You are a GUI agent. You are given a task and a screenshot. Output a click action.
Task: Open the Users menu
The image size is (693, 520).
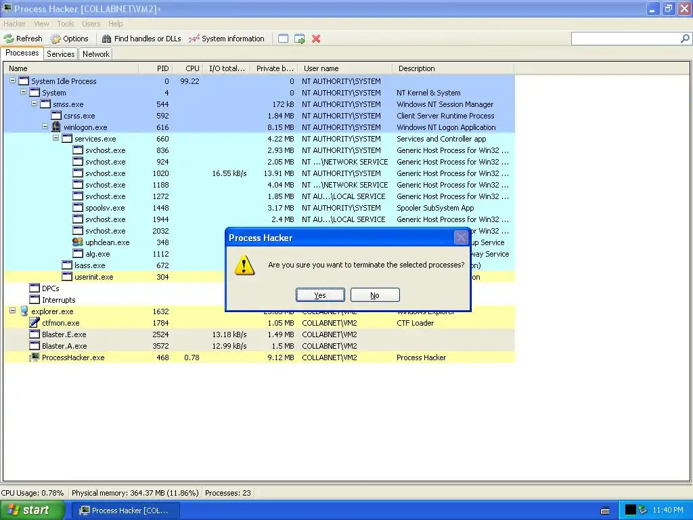pyautogui.click(x=91, y=24)
